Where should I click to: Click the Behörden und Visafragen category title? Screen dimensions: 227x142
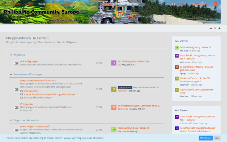[28, 74]
